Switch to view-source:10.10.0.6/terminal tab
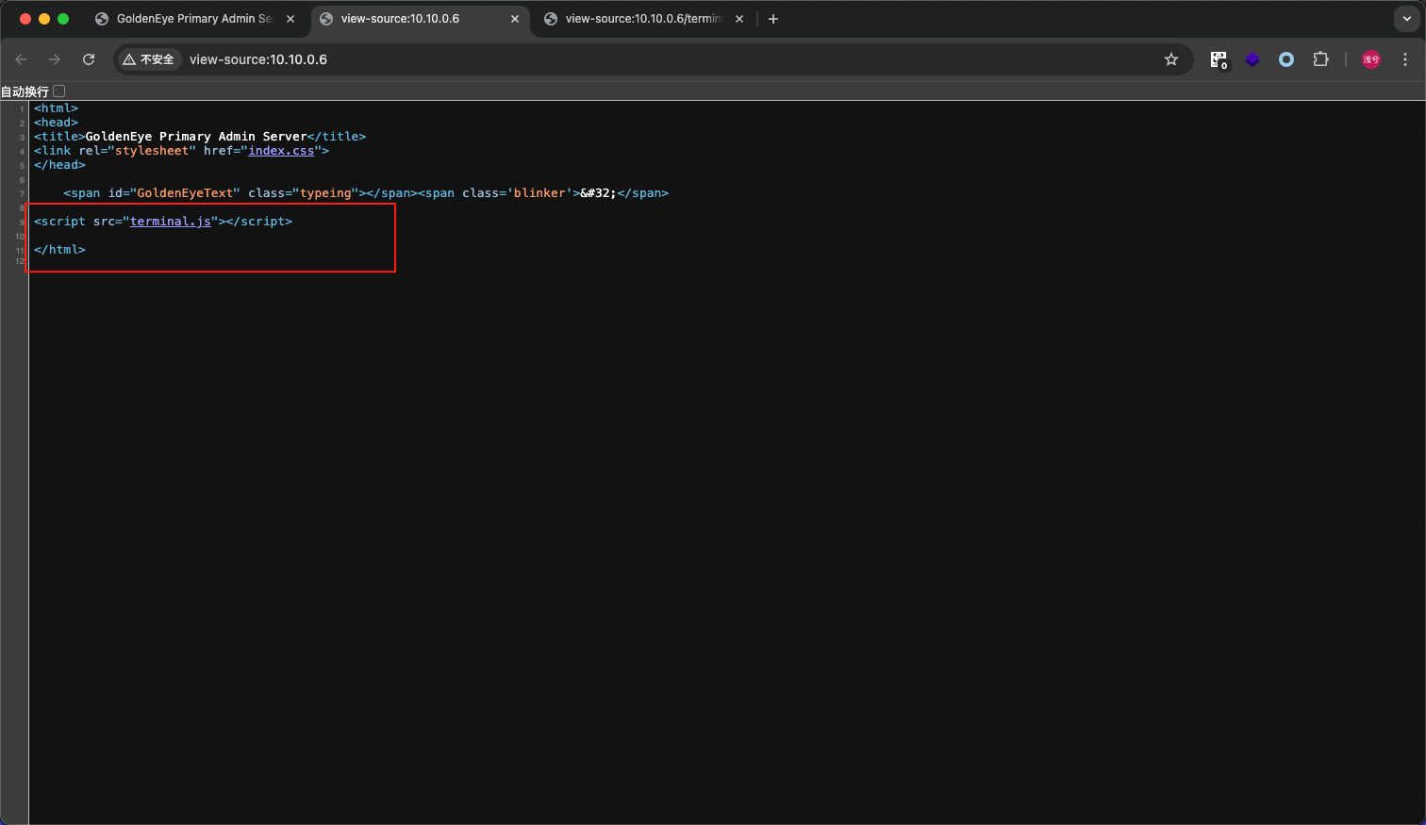1426x825 pixels. point(643,19)
